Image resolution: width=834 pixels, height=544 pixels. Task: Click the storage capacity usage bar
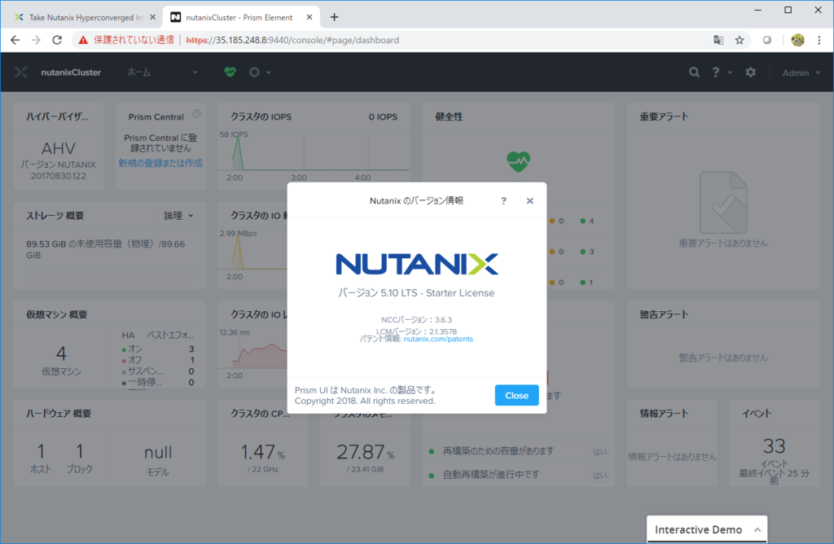(110, 272)
